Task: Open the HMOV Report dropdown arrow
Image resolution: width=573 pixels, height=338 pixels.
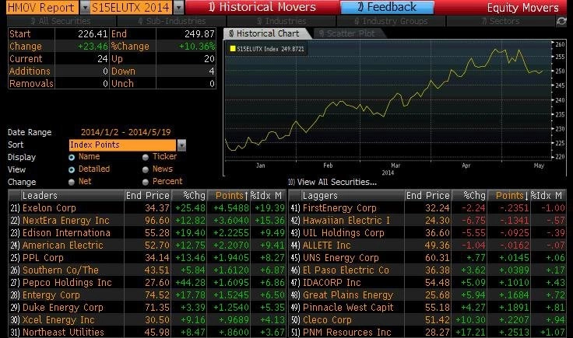Action: click(85, 7)
